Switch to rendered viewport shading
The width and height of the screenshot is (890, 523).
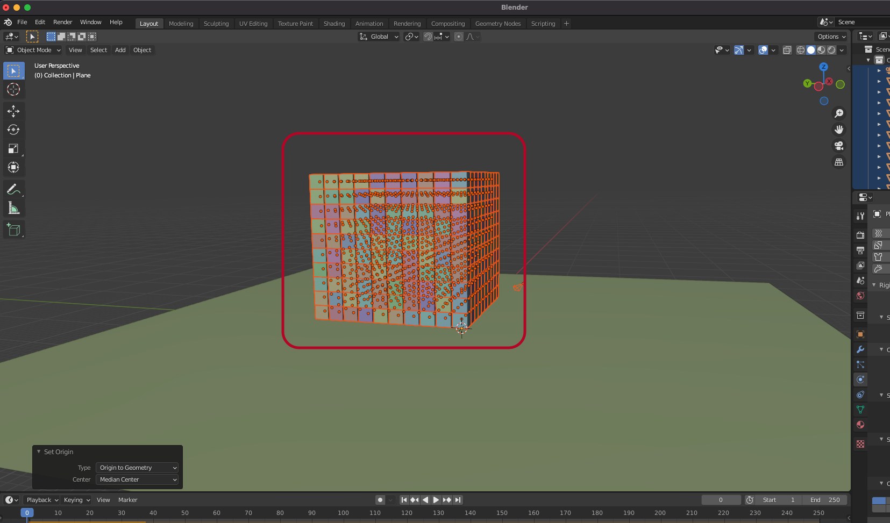click(x=831, y=50)
